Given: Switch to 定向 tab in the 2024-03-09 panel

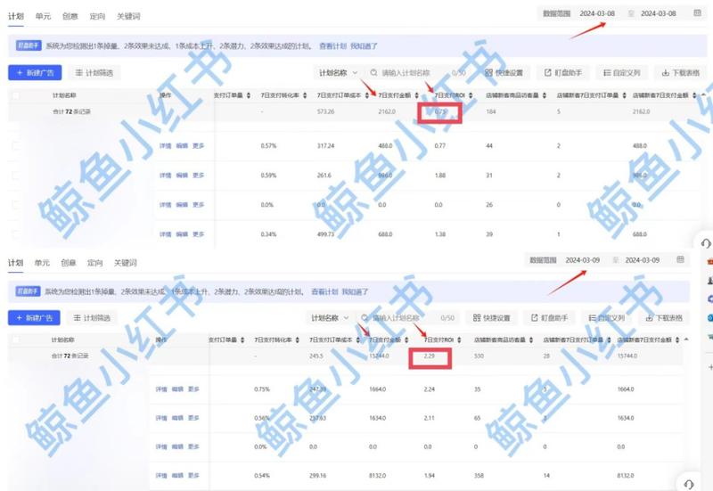Looking at the screenshot, I should [94, 263].
